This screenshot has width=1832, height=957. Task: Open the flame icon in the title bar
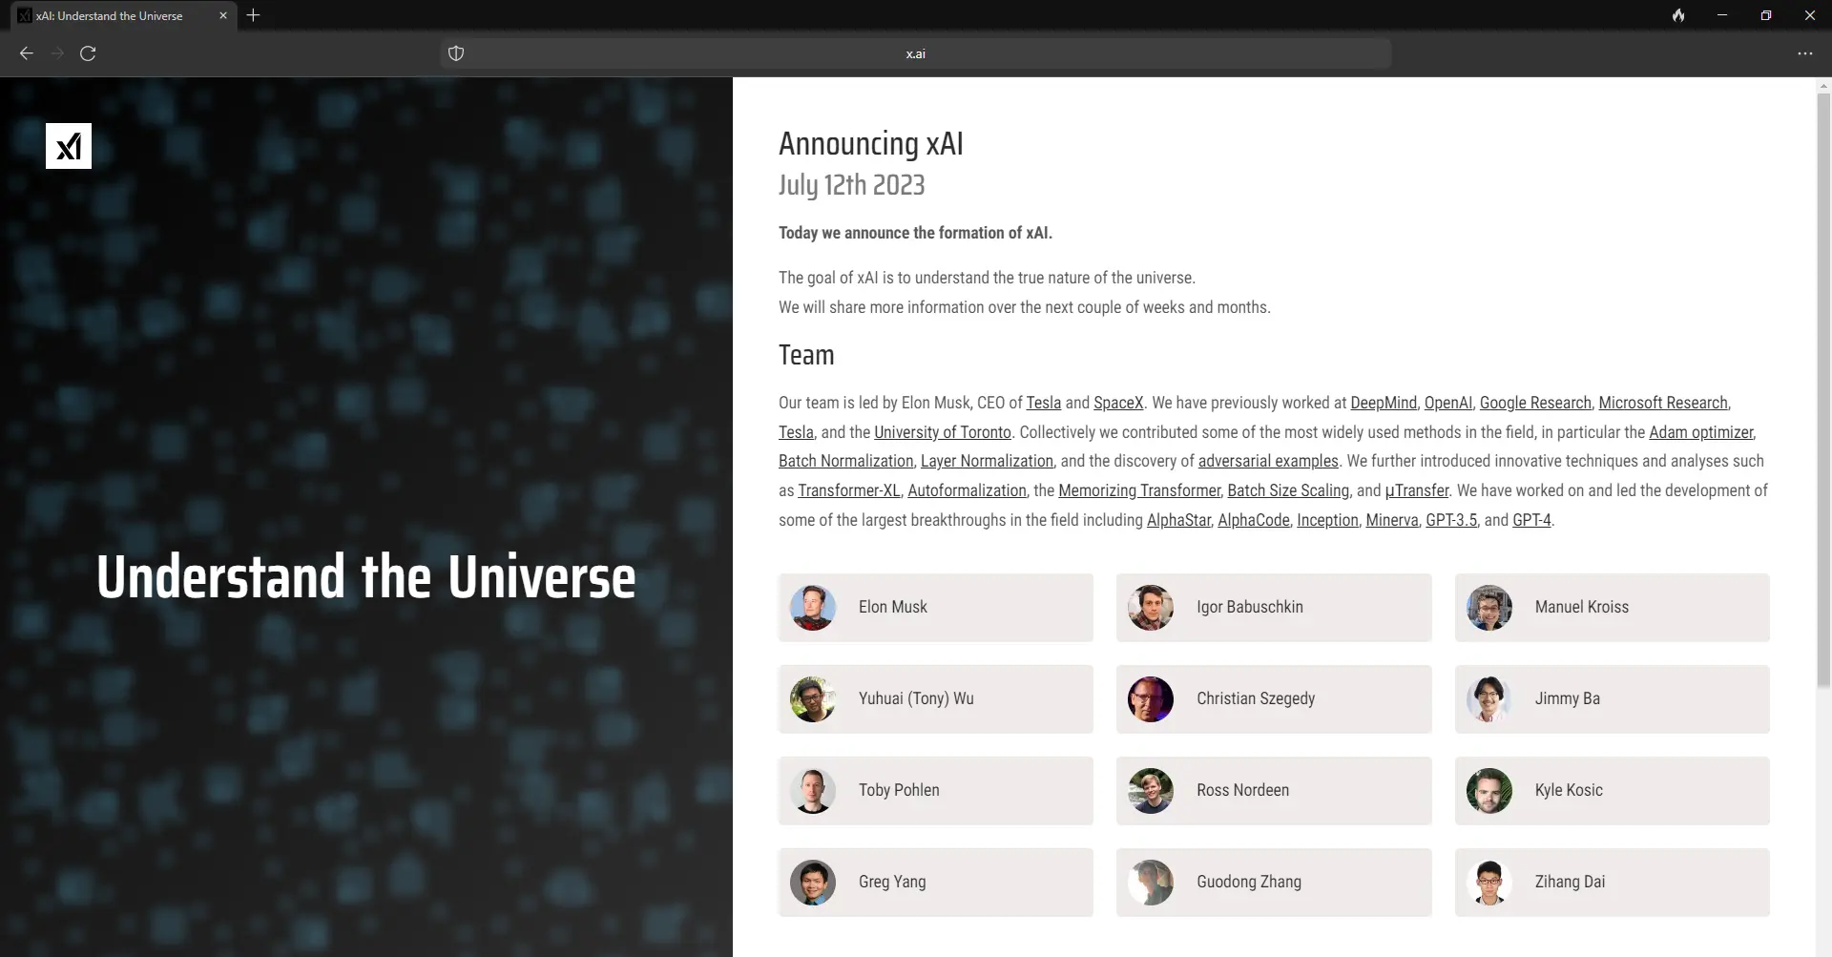[x=1678, y=15]
